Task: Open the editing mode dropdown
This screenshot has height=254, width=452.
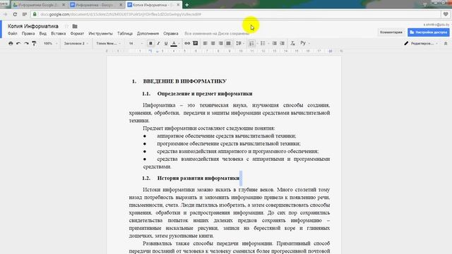Action: pos(422,44)
